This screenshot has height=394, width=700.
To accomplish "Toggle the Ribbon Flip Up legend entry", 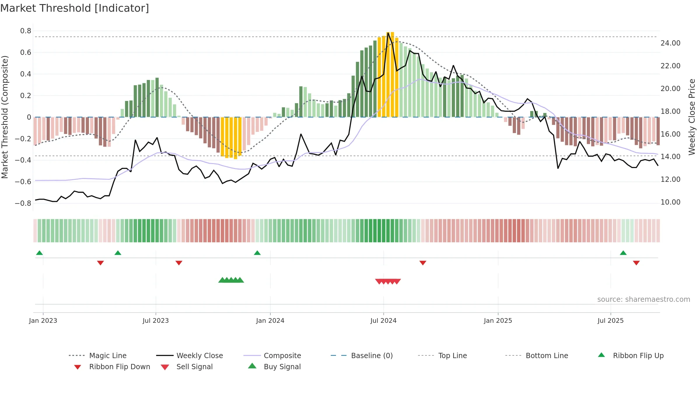I will (631, 355).
